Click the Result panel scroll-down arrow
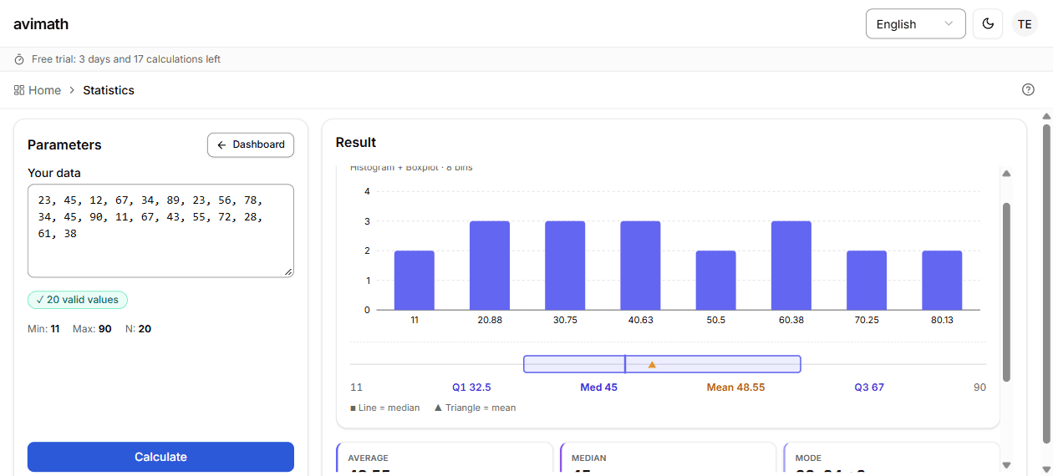Image resolution: width=1053 pixels, height=476 pixels. click(x=1006, y=465)
